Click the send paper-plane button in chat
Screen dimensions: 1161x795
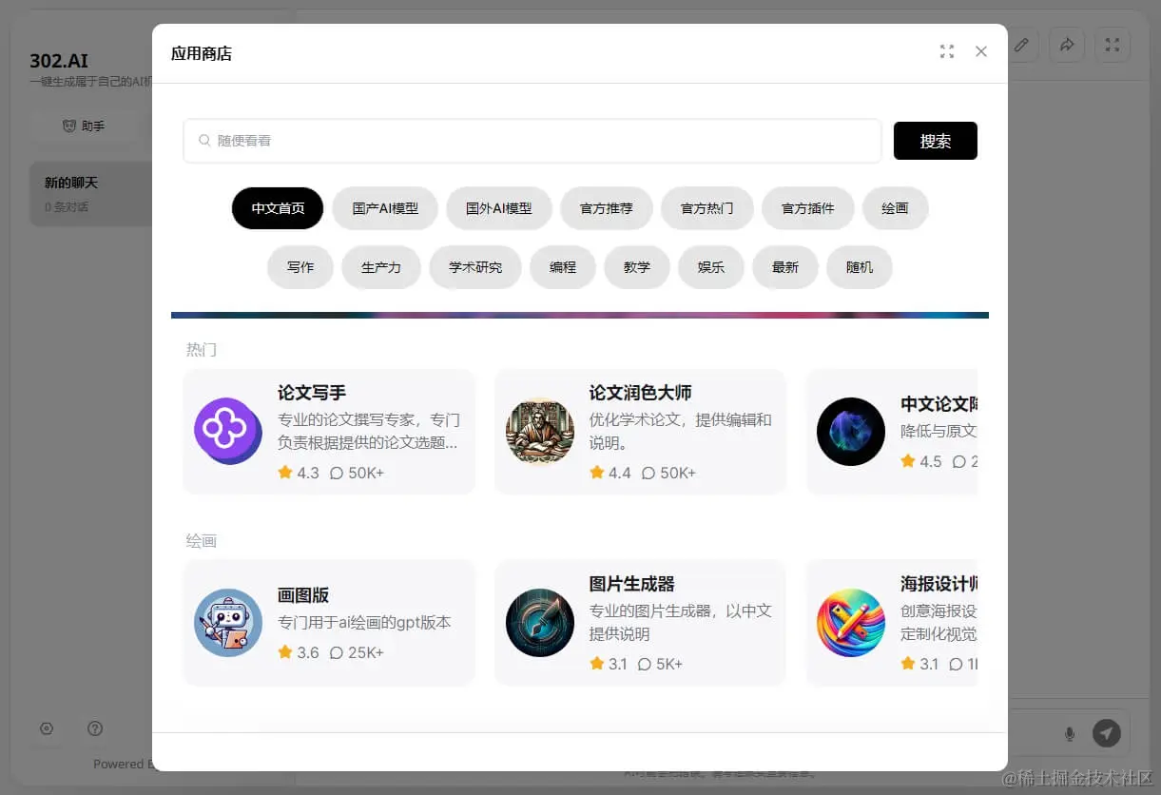pos(1107,733)
